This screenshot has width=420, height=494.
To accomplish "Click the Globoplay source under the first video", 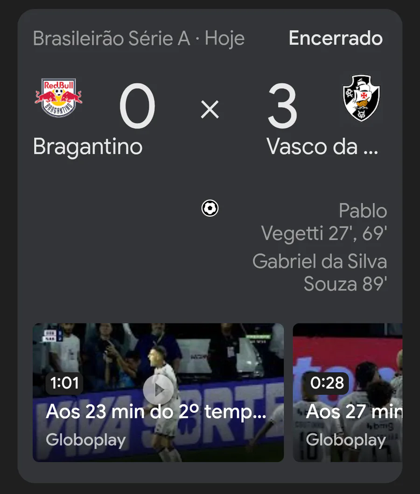I will 86,440.
